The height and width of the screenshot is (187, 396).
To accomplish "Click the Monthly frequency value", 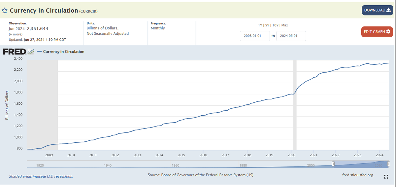I will tap(158, 28).
